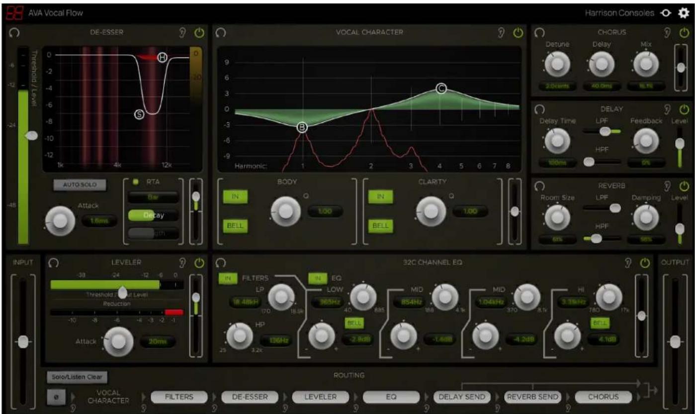695x414 pixels.
Task: Click the HP filter 136Hz value field
Action: (276, 341)
